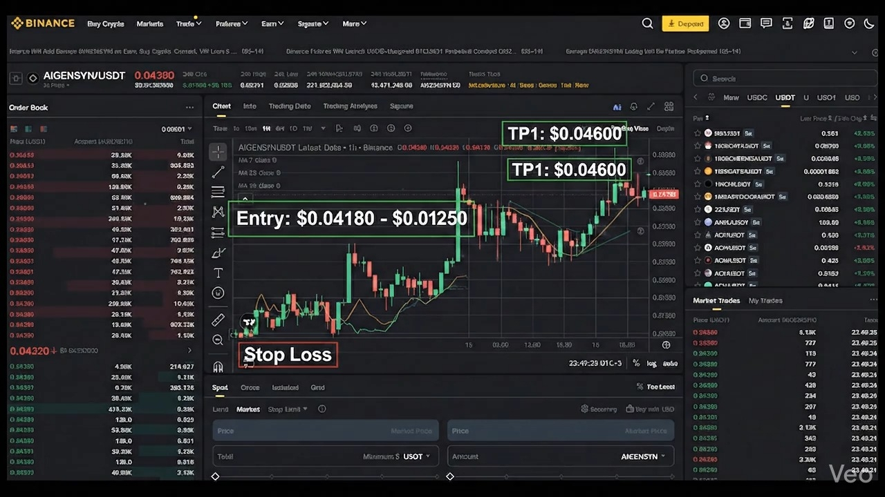Expand chart to fullscreen with arrows icon
Image resolution: width=885 pixels, height=497 pixels.
pyautogui.click(x=651, y=107)
